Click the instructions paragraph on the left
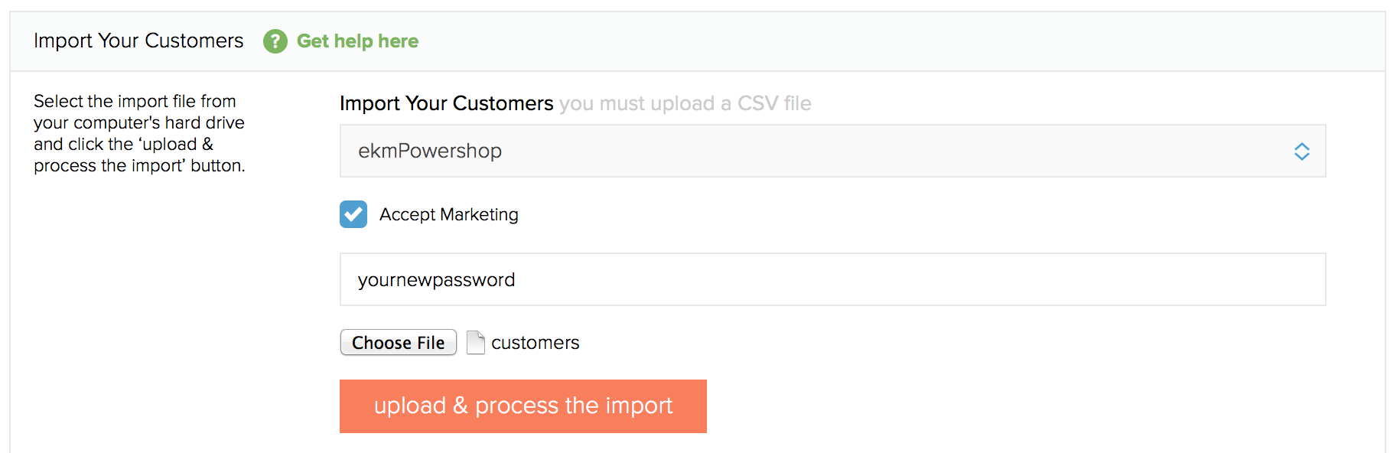 pos(139,133)
